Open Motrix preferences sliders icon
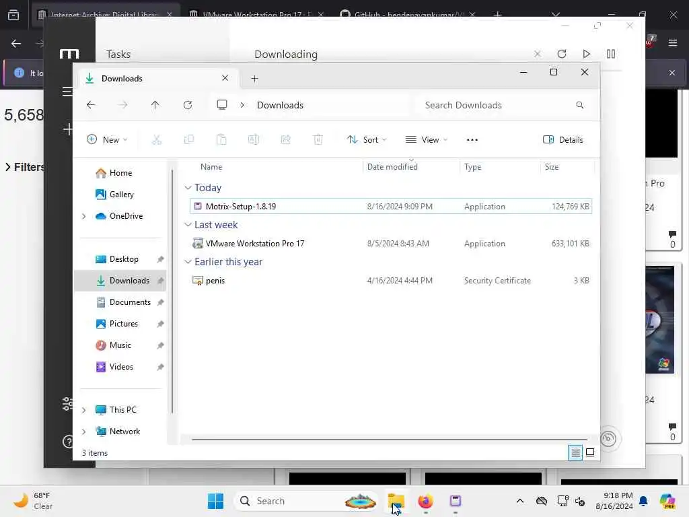This screenshot has height=517, width=689. [67, 404]
